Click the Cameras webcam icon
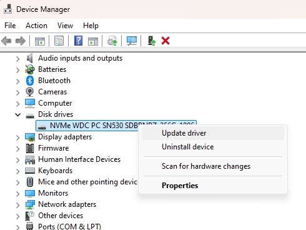Screen dimensions: 306x230 [30, 92]
